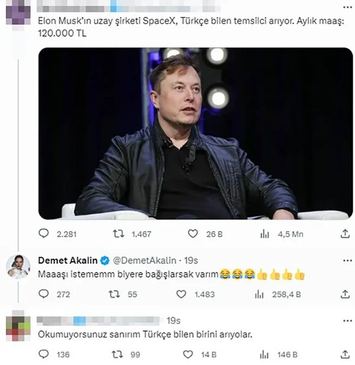Retweet the reply with 99 retweets

[117, 354]
